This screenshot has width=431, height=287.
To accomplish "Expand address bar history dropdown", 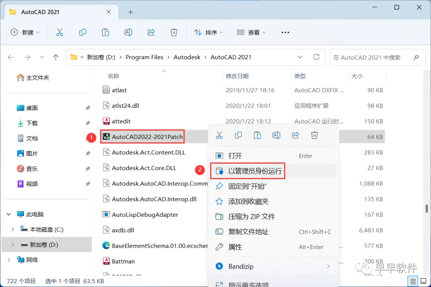I will pos(300,57).
